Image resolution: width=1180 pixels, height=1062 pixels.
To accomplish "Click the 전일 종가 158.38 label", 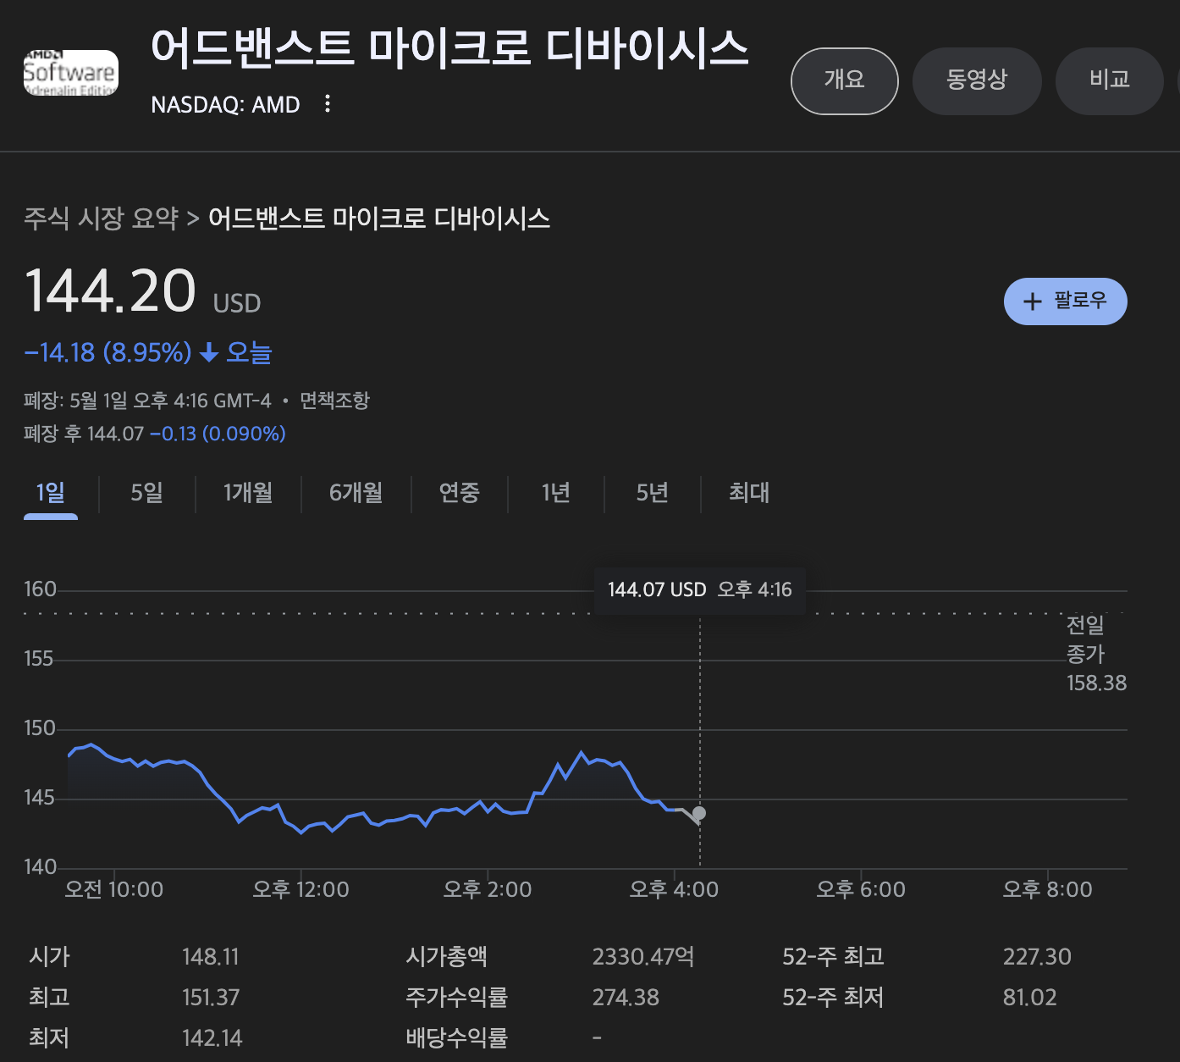I will (x=1096, y=654).
